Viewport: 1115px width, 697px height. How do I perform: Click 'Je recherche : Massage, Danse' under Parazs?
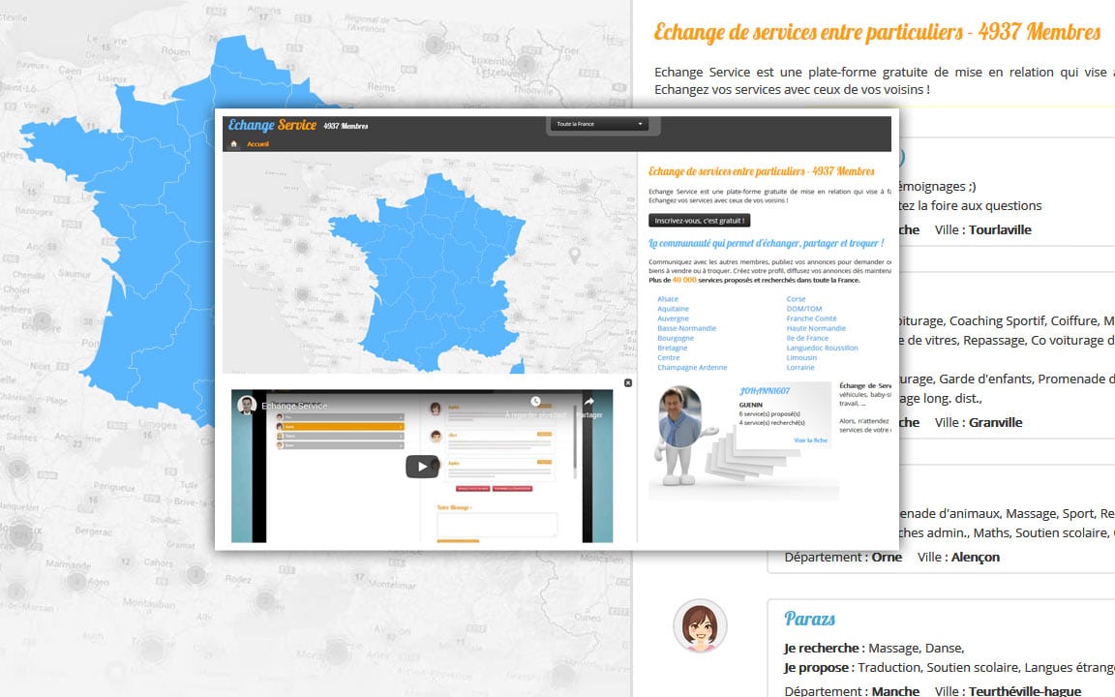(874, 648)
